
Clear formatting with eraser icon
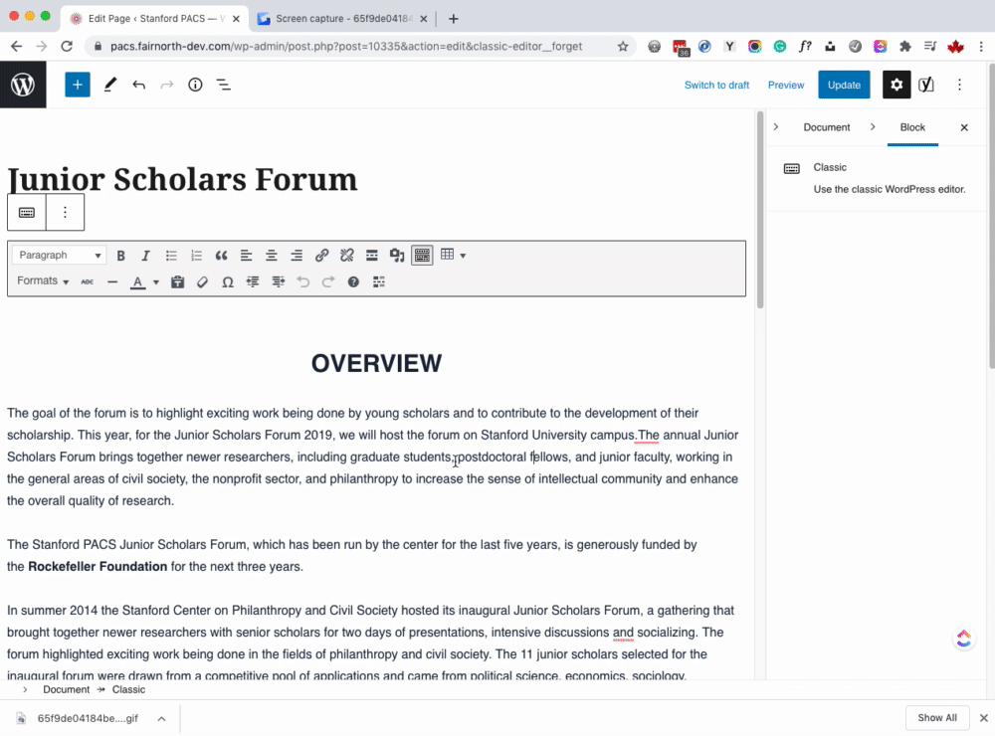click(x=202, y=281)
